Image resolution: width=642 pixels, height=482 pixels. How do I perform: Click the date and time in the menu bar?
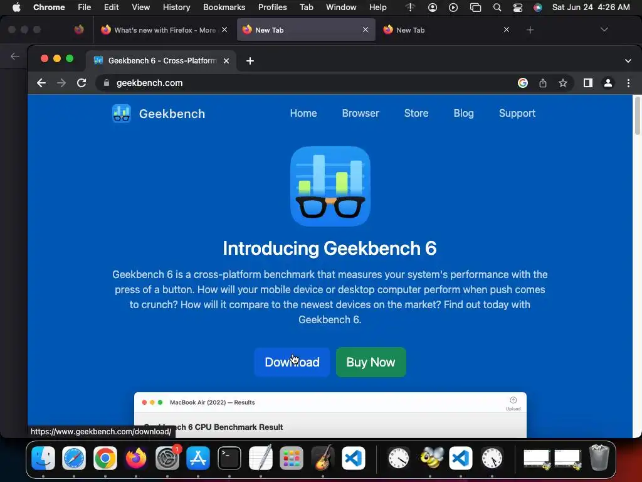591,8
